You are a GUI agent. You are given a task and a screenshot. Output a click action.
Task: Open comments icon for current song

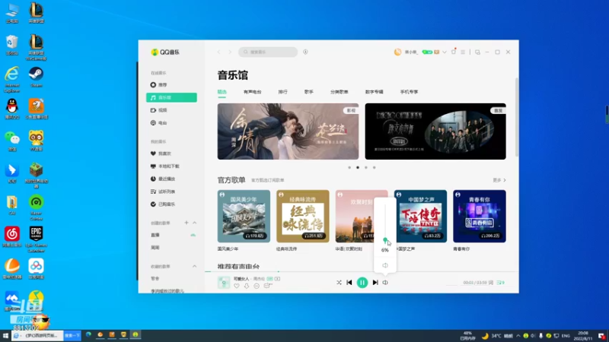point(268,287)
